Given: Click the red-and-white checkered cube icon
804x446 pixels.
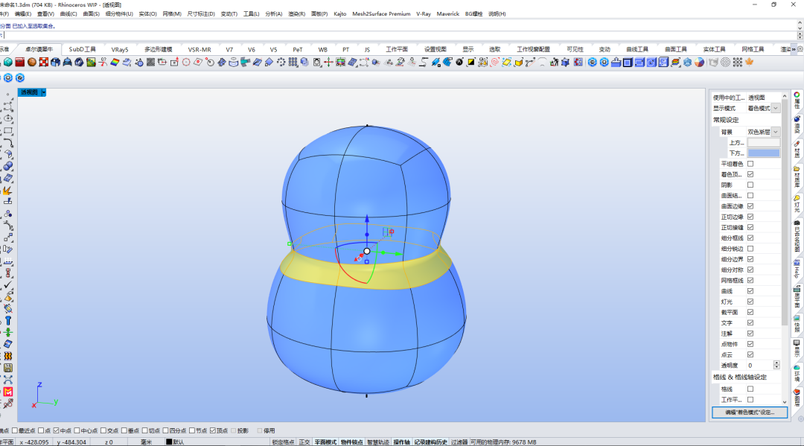Looking at the screenshot, I should (x=44, y=63).
